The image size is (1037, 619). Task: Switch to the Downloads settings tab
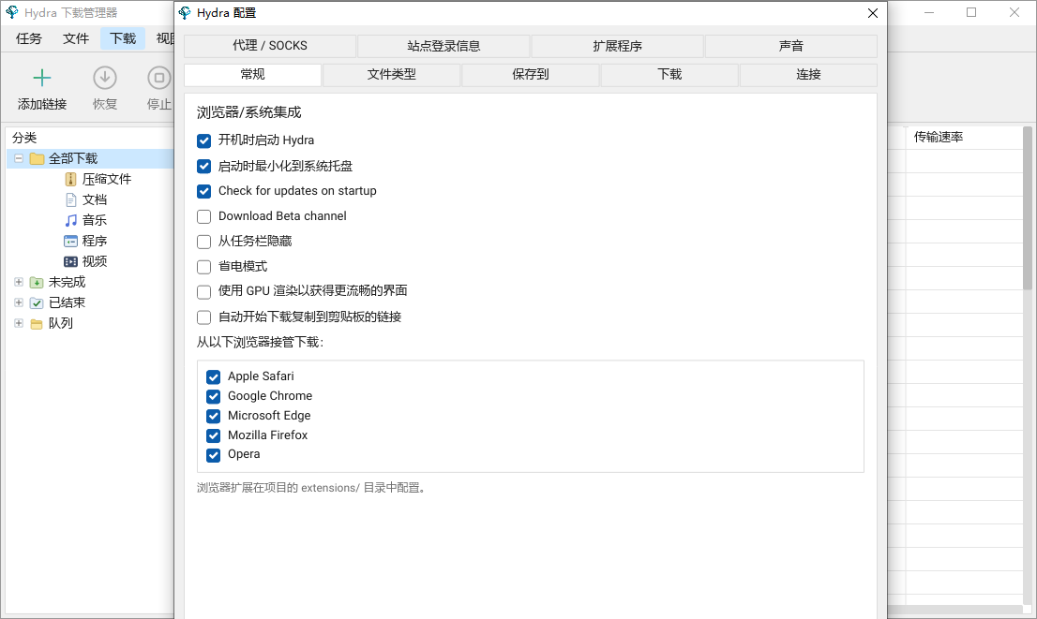[669, 75]
